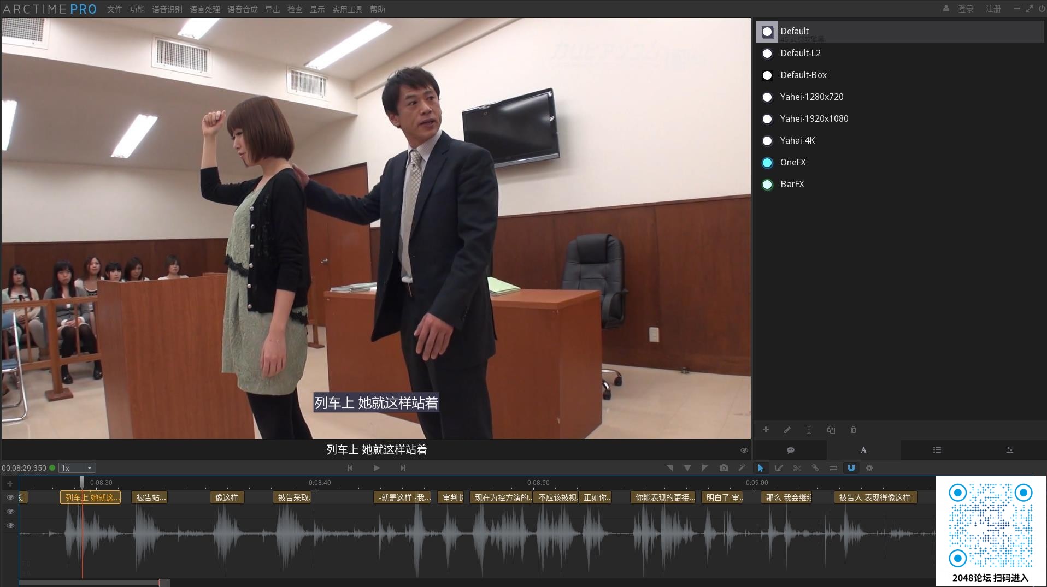Take a video snapshot with camera icon
The image size is (1047, 587).
(x=724, y=468)
